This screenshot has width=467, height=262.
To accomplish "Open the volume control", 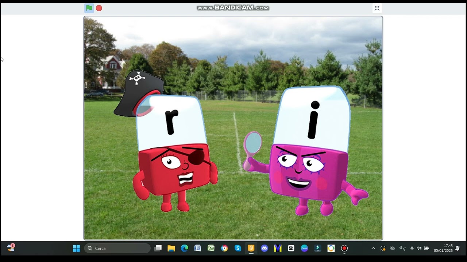I will coord(419,248).
